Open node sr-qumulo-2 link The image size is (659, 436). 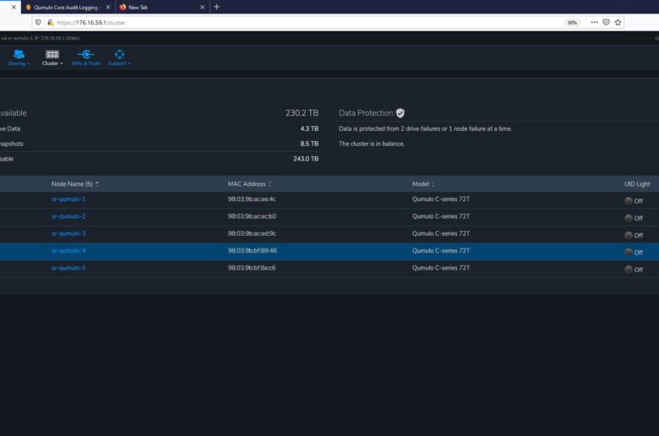click(68, 216)
